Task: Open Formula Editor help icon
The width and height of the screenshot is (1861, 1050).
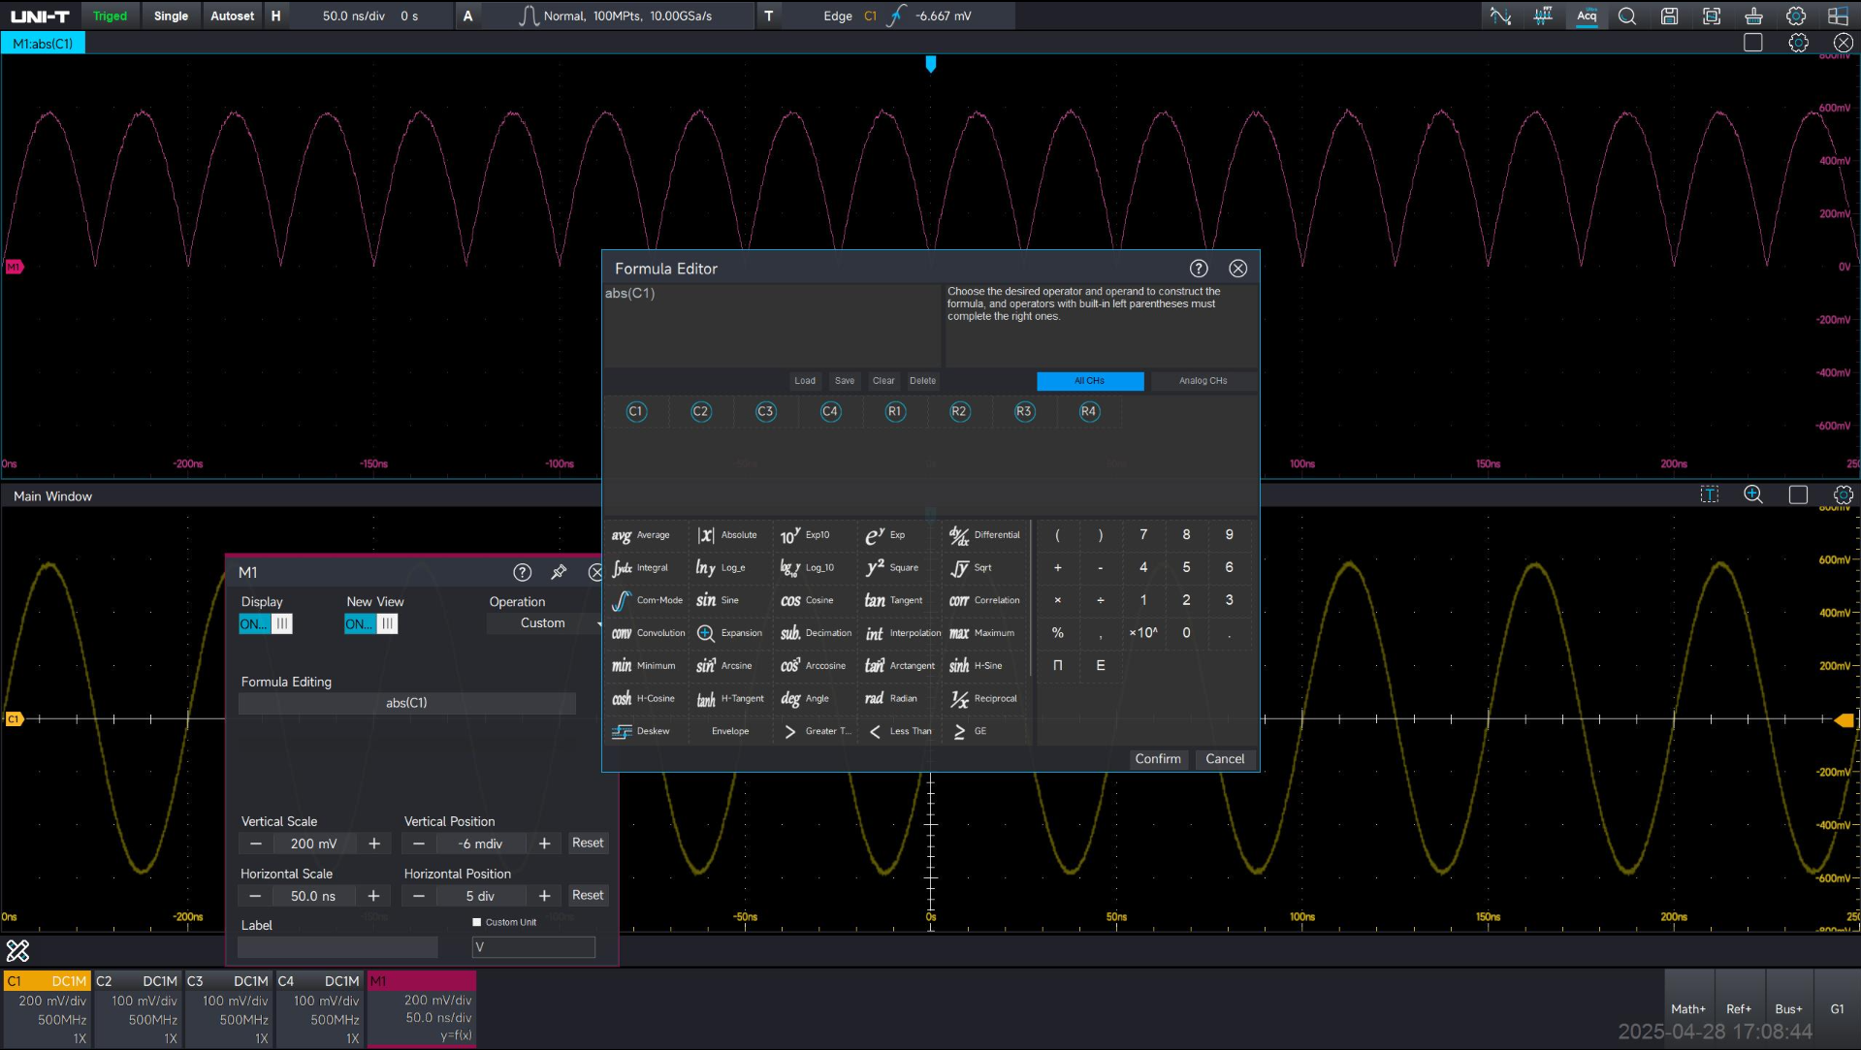Action: click(x=1199, y=269)
